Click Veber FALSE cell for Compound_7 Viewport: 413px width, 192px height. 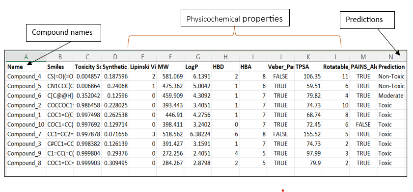280,134
